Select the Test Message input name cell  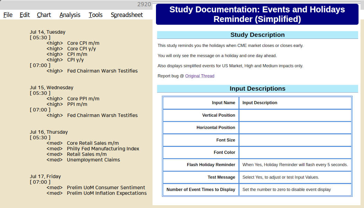point(201,177)
